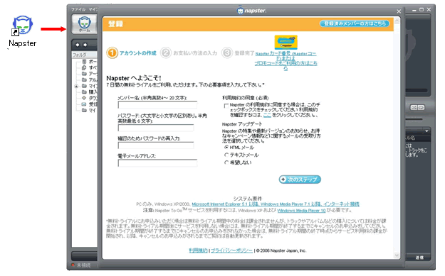Click the forward arrow in the sidebar navigation
Image resolution: width=445 pixels, height=276 pixels.
click(x=85, y=45)
